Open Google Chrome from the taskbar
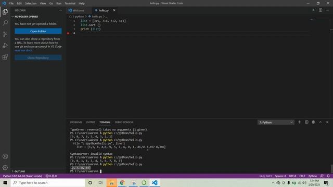This screenshot has width=333, height=187. 122,182
